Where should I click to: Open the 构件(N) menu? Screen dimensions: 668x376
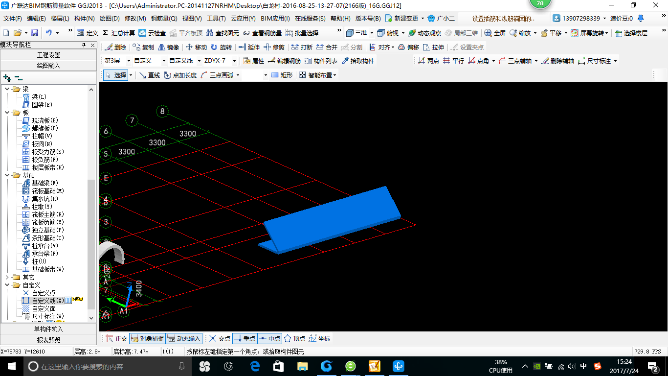pos(84,19)
